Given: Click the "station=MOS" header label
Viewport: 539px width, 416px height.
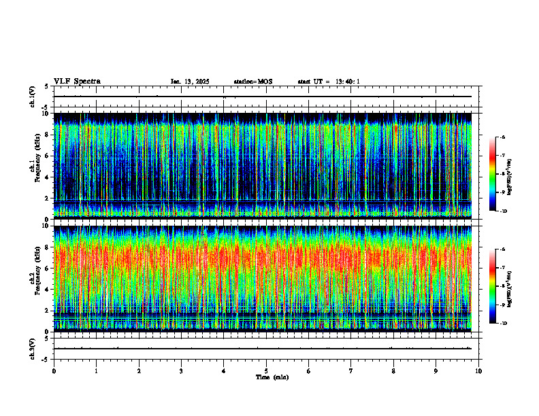Looking at the screenshot, I should [x=253, y=82].
